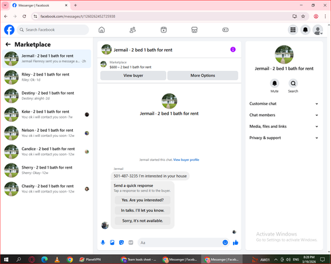Open the account profile menu
This screenshot has width=331, height=264.
tap(318, 30)
